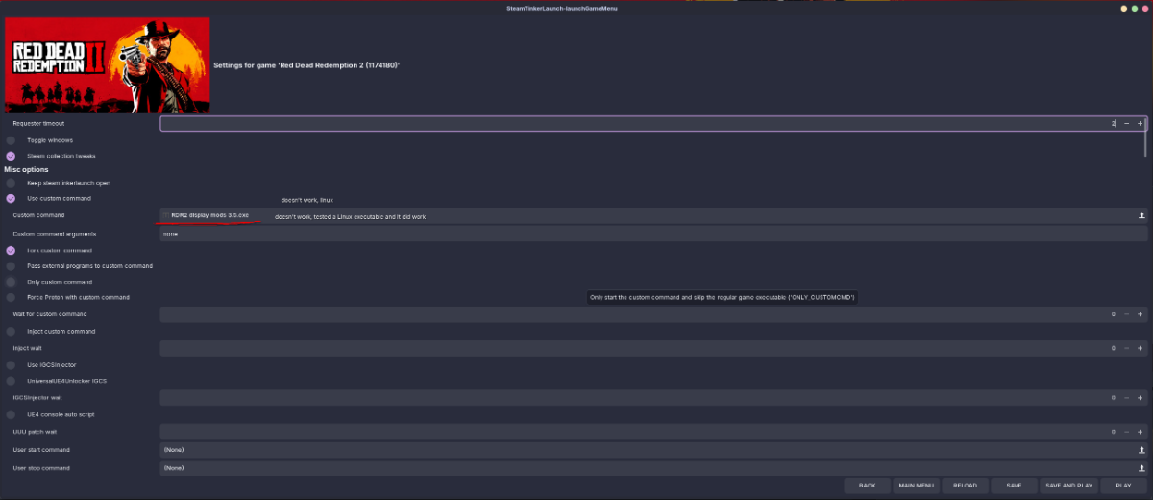Go BACK to previous menu
This screenshot has width=1153, height=500.
867,486
